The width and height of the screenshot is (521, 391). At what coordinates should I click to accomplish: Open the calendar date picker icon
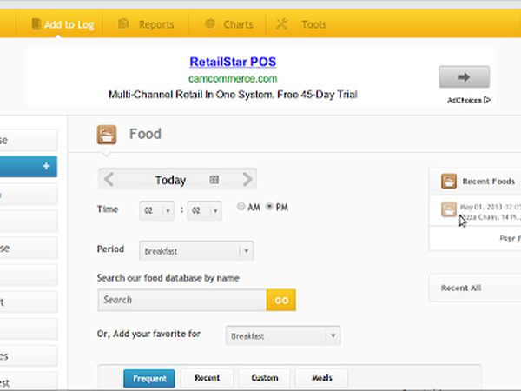[x=214, y=180]
